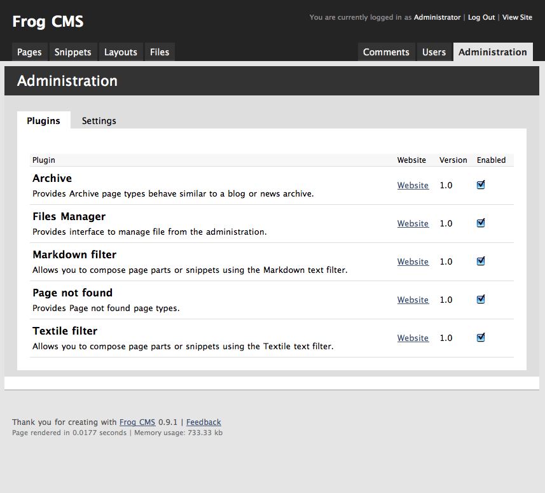Click the 'Memory usage: 733.33 kb' text
Screen dimensions: 545x493
pyautogui.click(x=178, y=433)
